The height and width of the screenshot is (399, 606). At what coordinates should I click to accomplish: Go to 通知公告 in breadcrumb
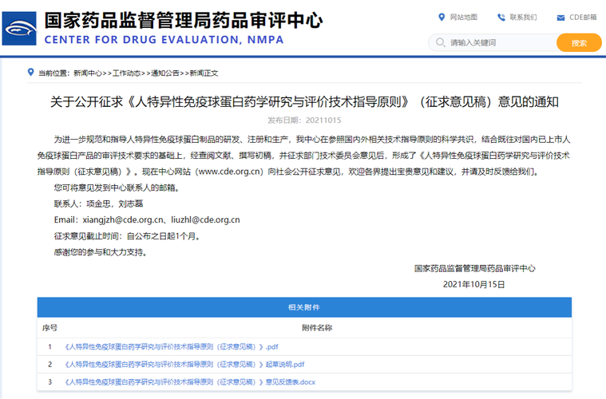point(165,73)
